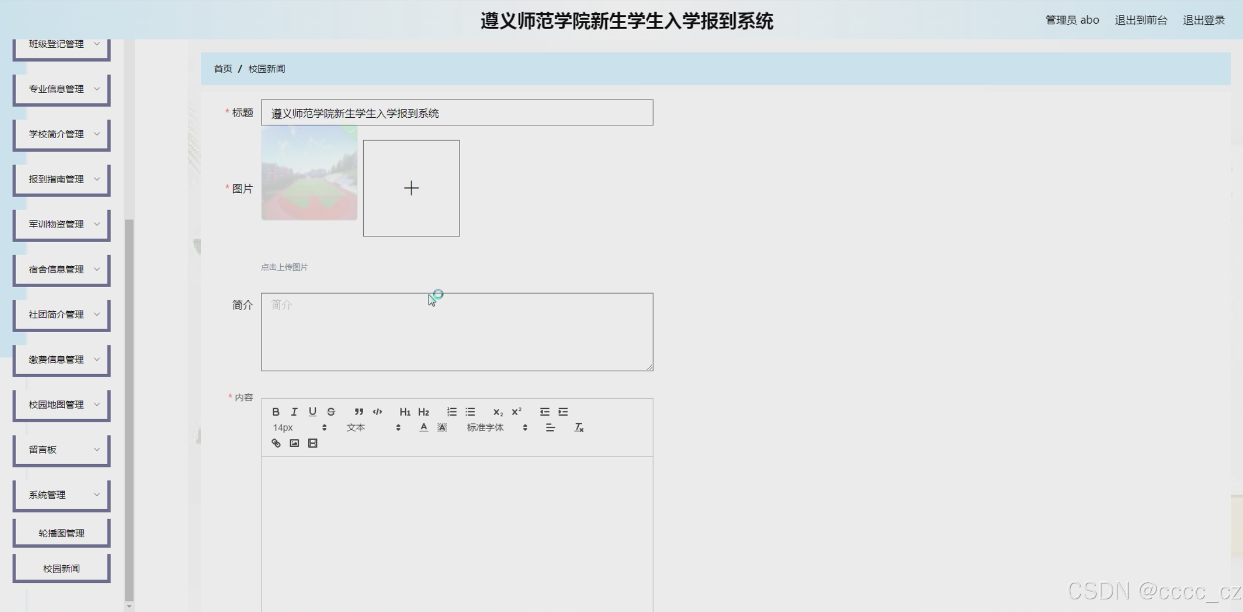
Task: Toggle bold formatting in content editor
Action: [x=276, y=412]
